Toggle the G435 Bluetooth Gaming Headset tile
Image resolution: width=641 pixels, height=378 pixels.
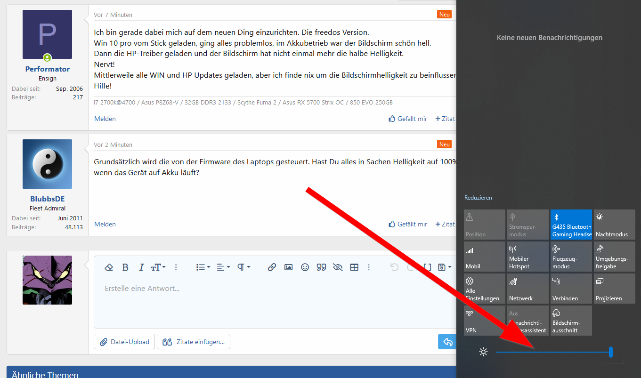click(x=571, y=225)
